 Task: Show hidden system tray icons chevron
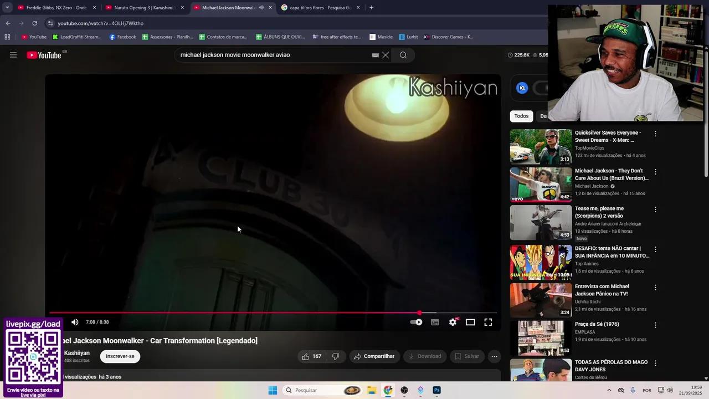tap(609, 390)
